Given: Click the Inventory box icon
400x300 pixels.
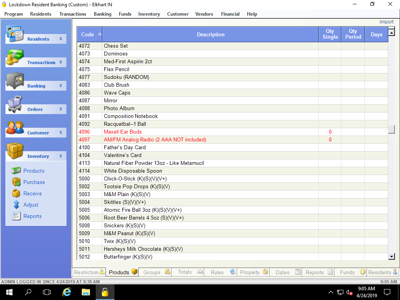Looking at the screenshot, I should (x=15, y=151).
